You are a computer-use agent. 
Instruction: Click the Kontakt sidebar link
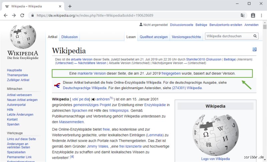(x=12, y=120)
